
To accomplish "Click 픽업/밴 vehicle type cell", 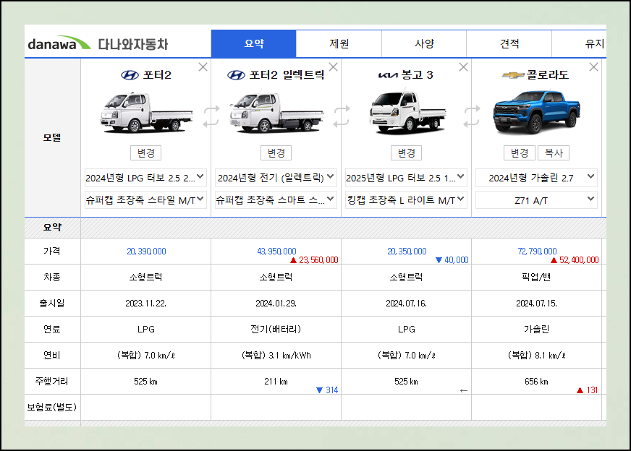I will coord(536,277).
